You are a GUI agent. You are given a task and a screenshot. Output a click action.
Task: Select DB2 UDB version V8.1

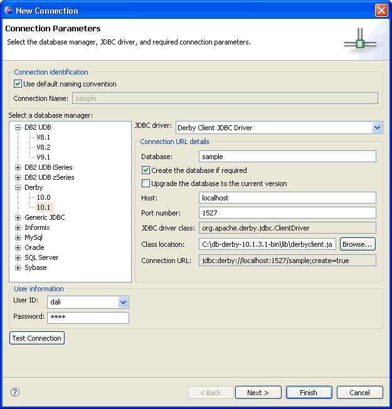click(x=43, y=137)
